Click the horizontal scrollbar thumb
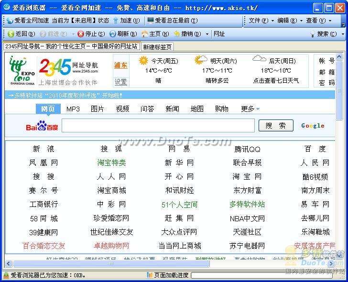Viewport: 348px width, 282px height. [111, 263]
